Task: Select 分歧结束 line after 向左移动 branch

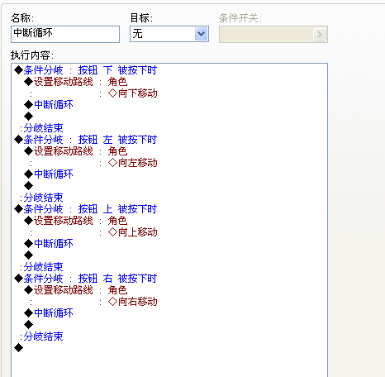Action: point(41,198)
